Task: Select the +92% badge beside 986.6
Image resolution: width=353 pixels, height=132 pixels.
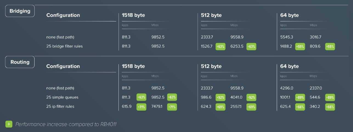Action: pos(221,97)
